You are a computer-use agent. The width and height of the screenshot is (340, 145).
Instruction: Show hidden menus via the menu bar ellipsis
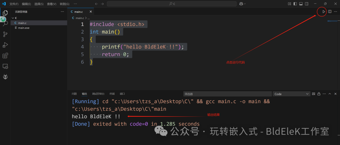[75, 4]
